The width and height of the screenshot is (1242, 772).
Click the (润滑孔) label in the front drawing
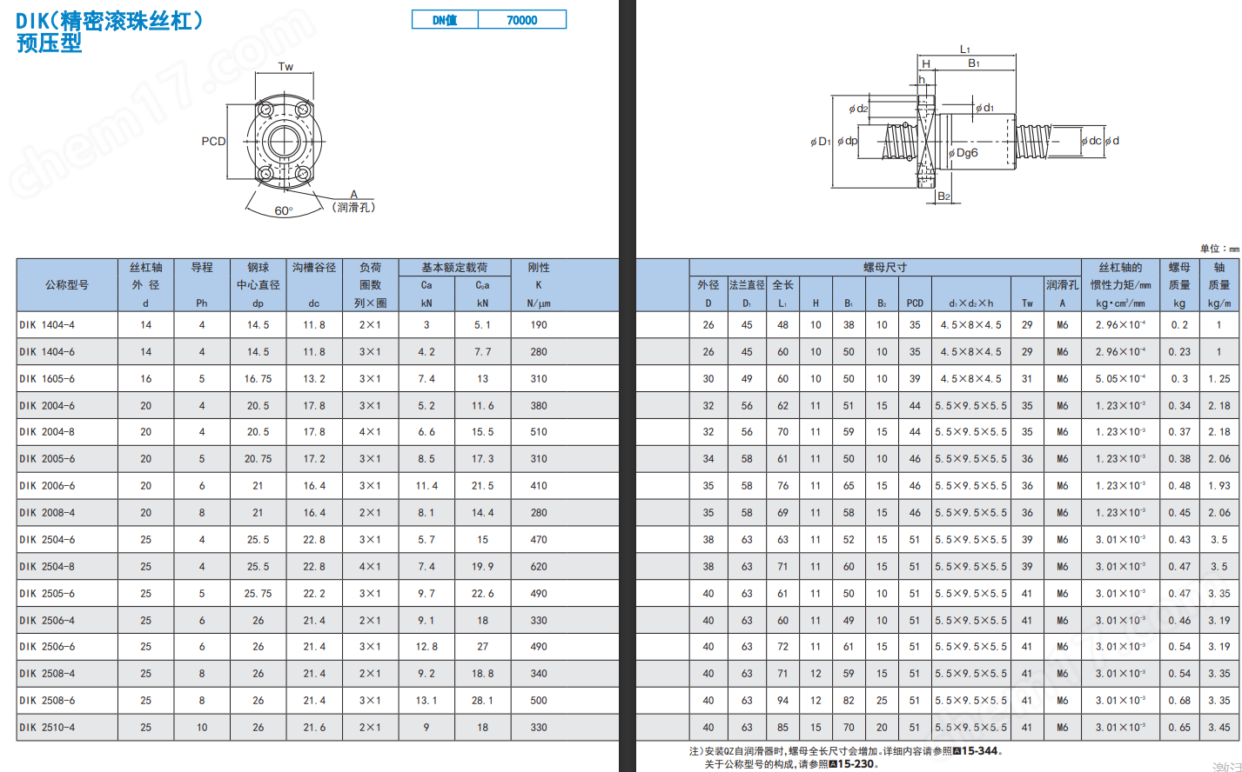353,208
